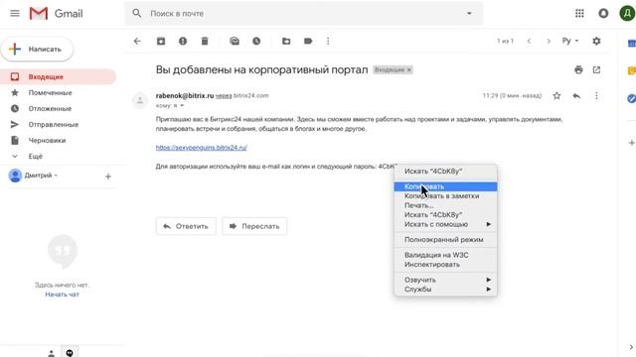636x357 pixels.
Task: Open Входящие folder
Action: [x=58, y=77]
